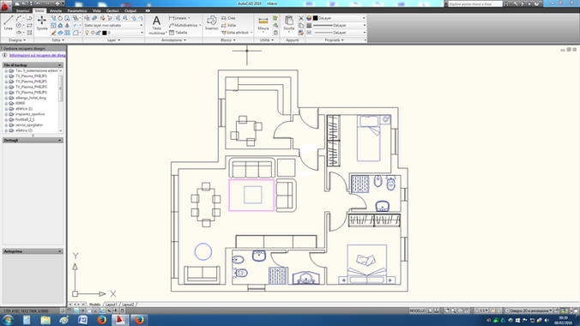Select the Misura measure tool
The width and height of the screenshot is (580, 326).
(x=263, y=23)
